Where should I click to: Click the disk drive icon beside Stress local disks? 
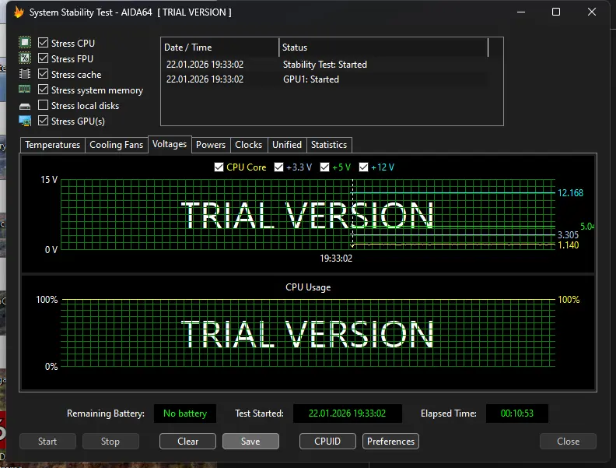pyautogui.click(x=25, y=106)
